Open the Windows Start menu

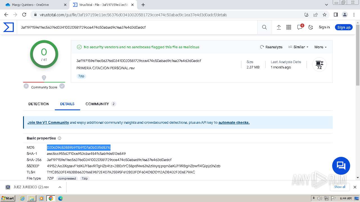point(8,198)
